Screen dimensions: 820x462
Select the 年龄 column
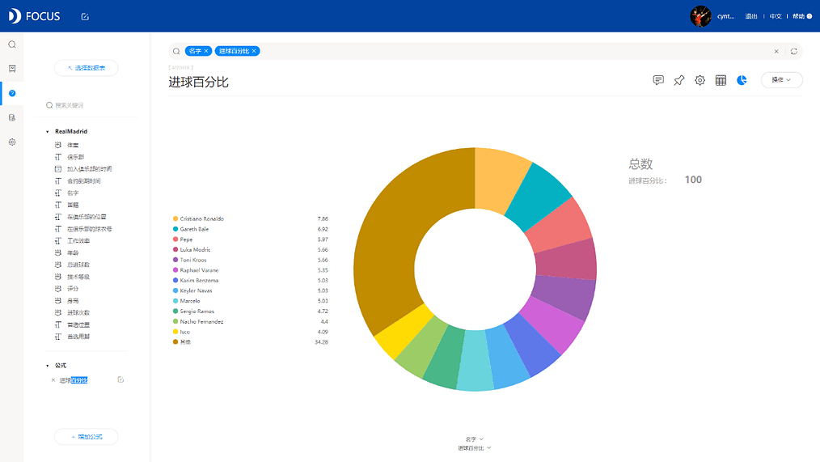coord(73,253)
